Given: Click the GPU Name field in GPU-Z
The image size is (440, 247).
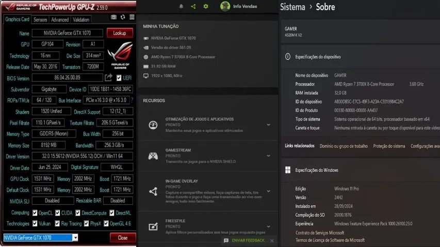Looking at the screenshot, I should (x=68, y=33).
